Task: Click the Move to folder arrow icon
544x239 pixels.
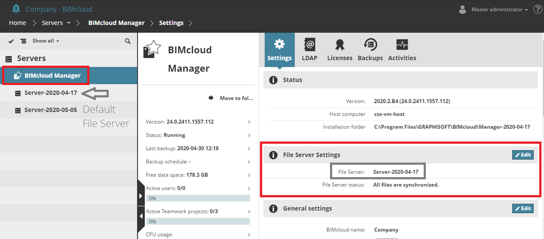Action: coord(211,98)
